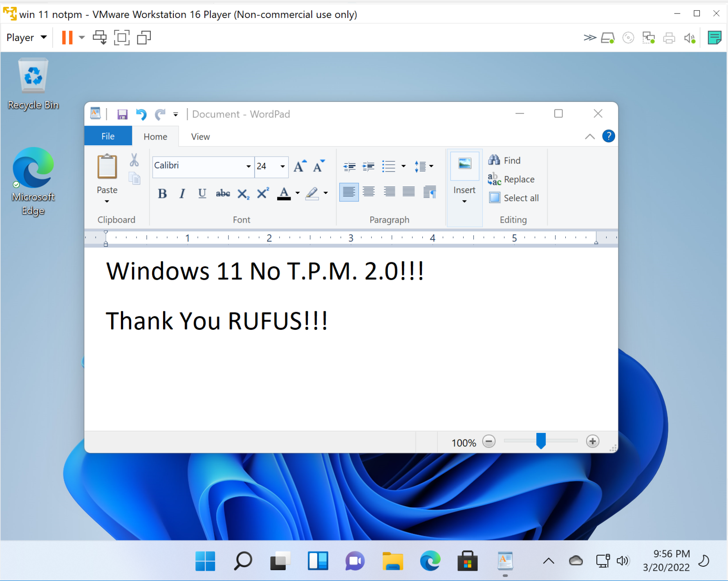Image resolution: width=728 pixels, height=581 pixels.
Task: Open the Paragraph settings dialog icon
Action: click(x=430, y=192)
